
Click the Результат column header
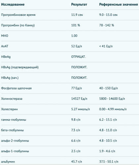tap(79, 4)
